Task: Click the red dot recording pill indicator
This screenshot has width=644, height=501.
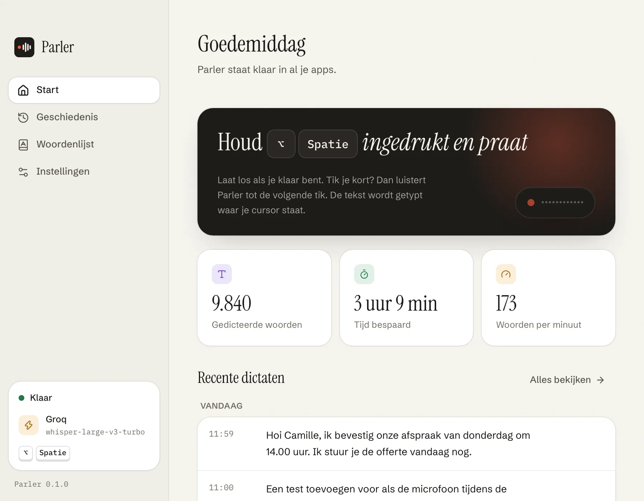Action: 555,203
